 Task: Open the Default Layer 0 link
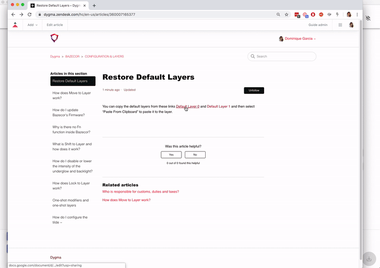[x=188, y=106]
